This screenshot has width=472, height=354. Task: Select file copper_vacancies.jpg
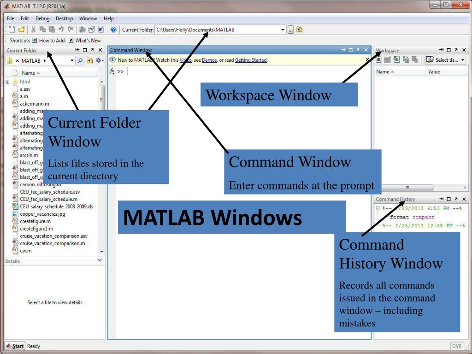tap(42, 214)
